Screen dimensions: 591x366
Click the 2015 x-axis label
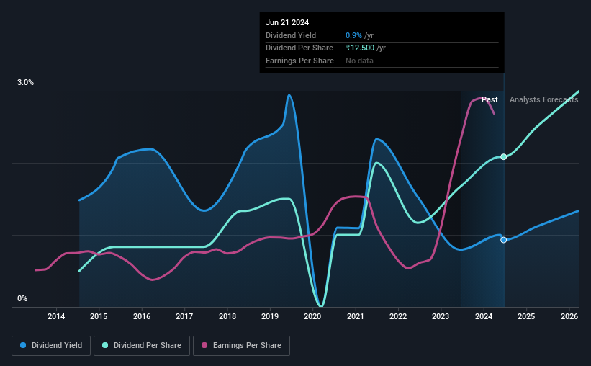(99, 316)
